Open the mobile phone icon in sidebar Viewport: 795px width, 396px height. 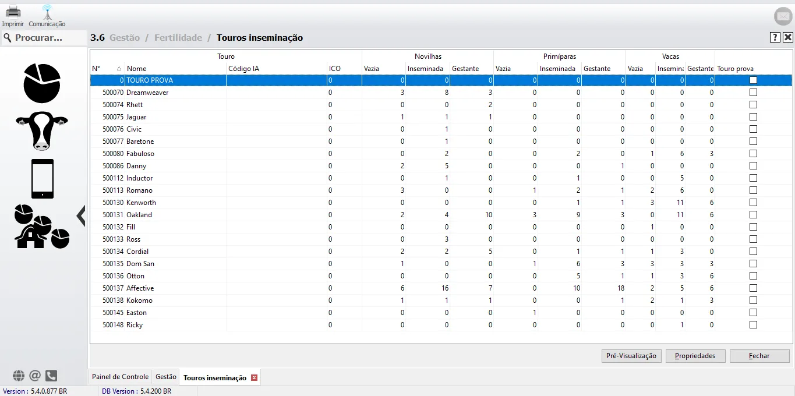[42, 179]
